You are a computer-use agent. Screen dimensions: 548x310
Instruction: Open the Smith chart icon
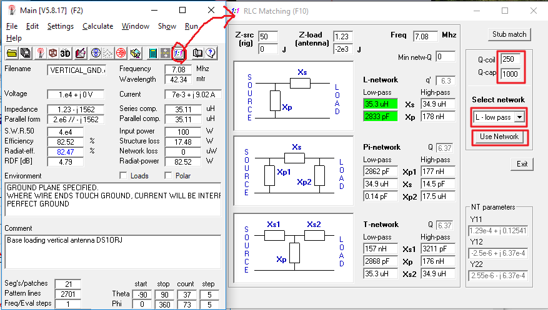96,53
